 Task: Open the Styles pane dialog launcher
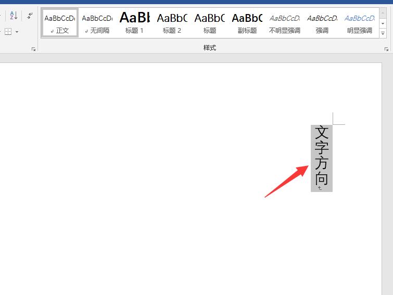386,49
